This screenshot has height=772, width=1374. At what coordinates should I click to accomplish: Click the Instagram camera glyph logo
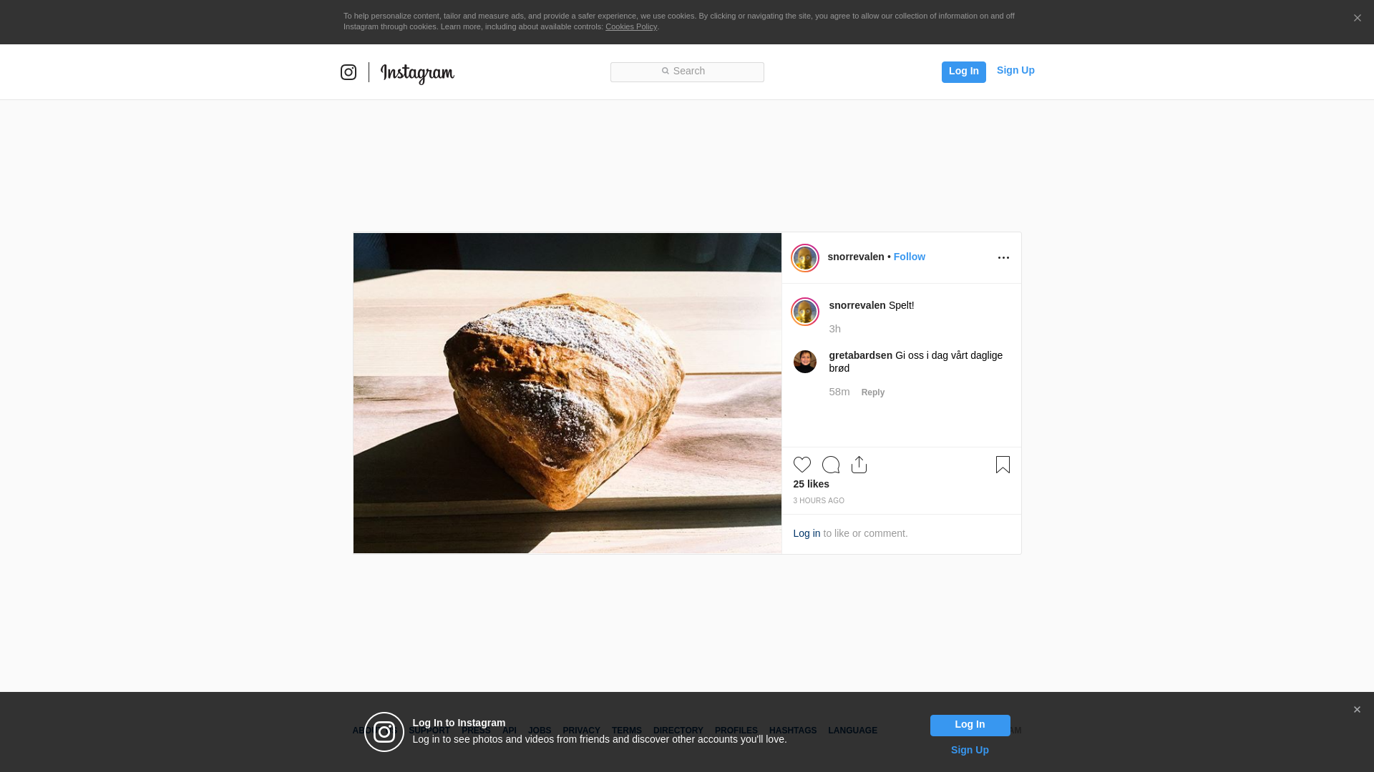(x=349, y=72)
